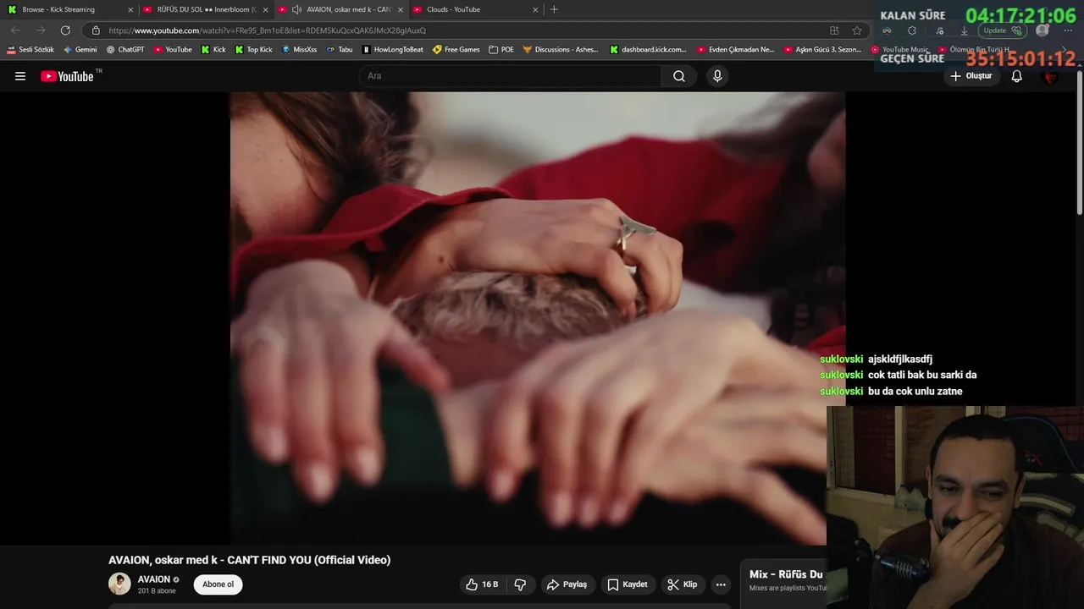Open the browser profile avatar

[1043, 30]
